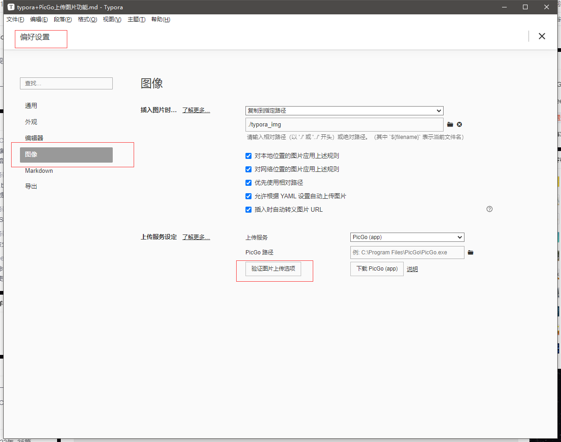The height and width of the screenshot is (442, 561).
Task: Open the 视图(V) menu
Action: tap(112, 19)
